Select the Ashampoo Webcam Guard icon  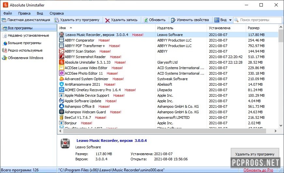pos(62,112)
